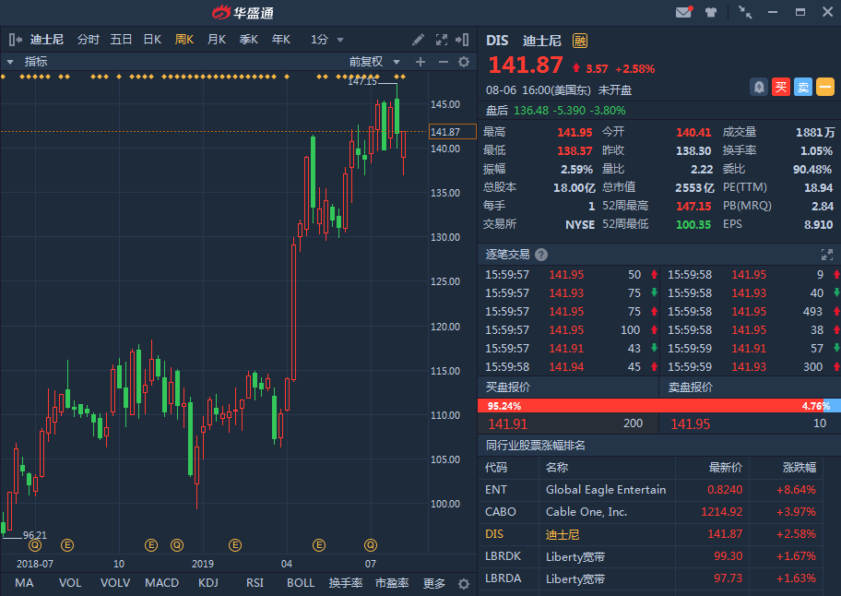Collapse the right quote panel icon

(x=462, y=39)
